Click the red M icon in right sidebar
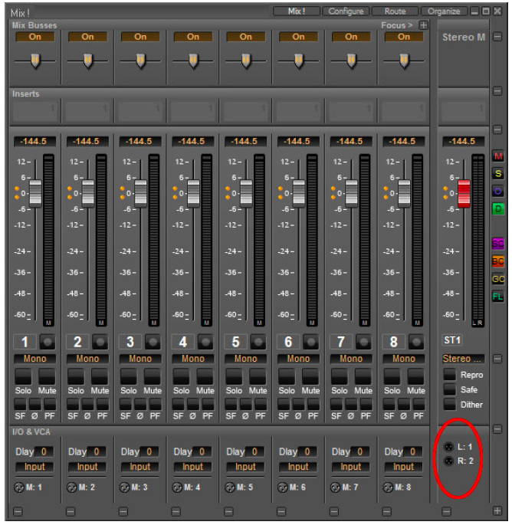The height and width of the screenshot is (525, 512). (498, 156)
